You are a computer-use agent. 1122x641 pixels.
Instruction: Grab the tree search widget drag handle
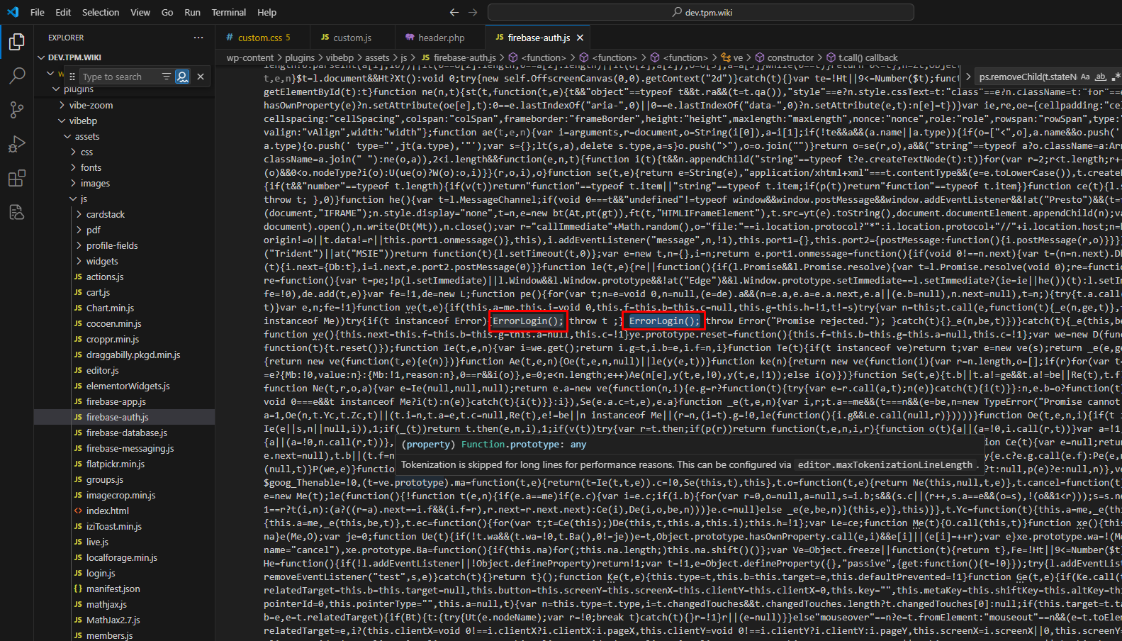click(72, 77)
